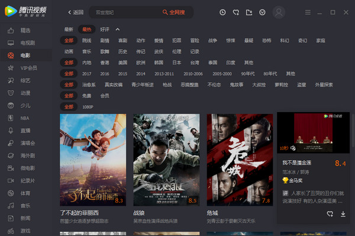Screen dimensions: 355x236
Task: Download 我不是潘金莲 arrow icon
Action: coord(343,213)
